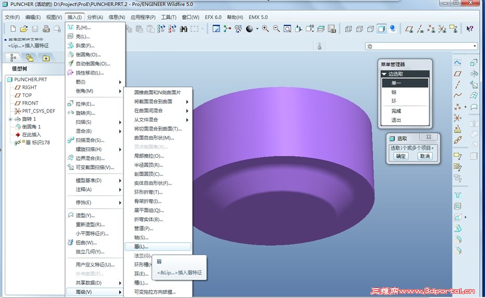Toggle coordinate systems display

tap(442, 29)
